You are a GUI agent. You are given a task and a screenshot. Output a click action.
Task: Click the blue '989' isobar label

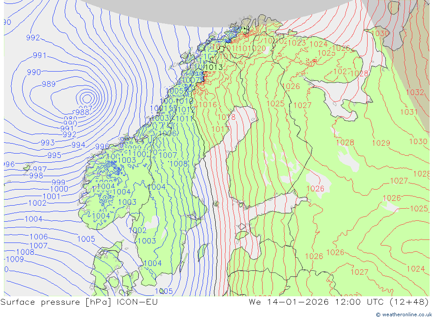[49, 84]
